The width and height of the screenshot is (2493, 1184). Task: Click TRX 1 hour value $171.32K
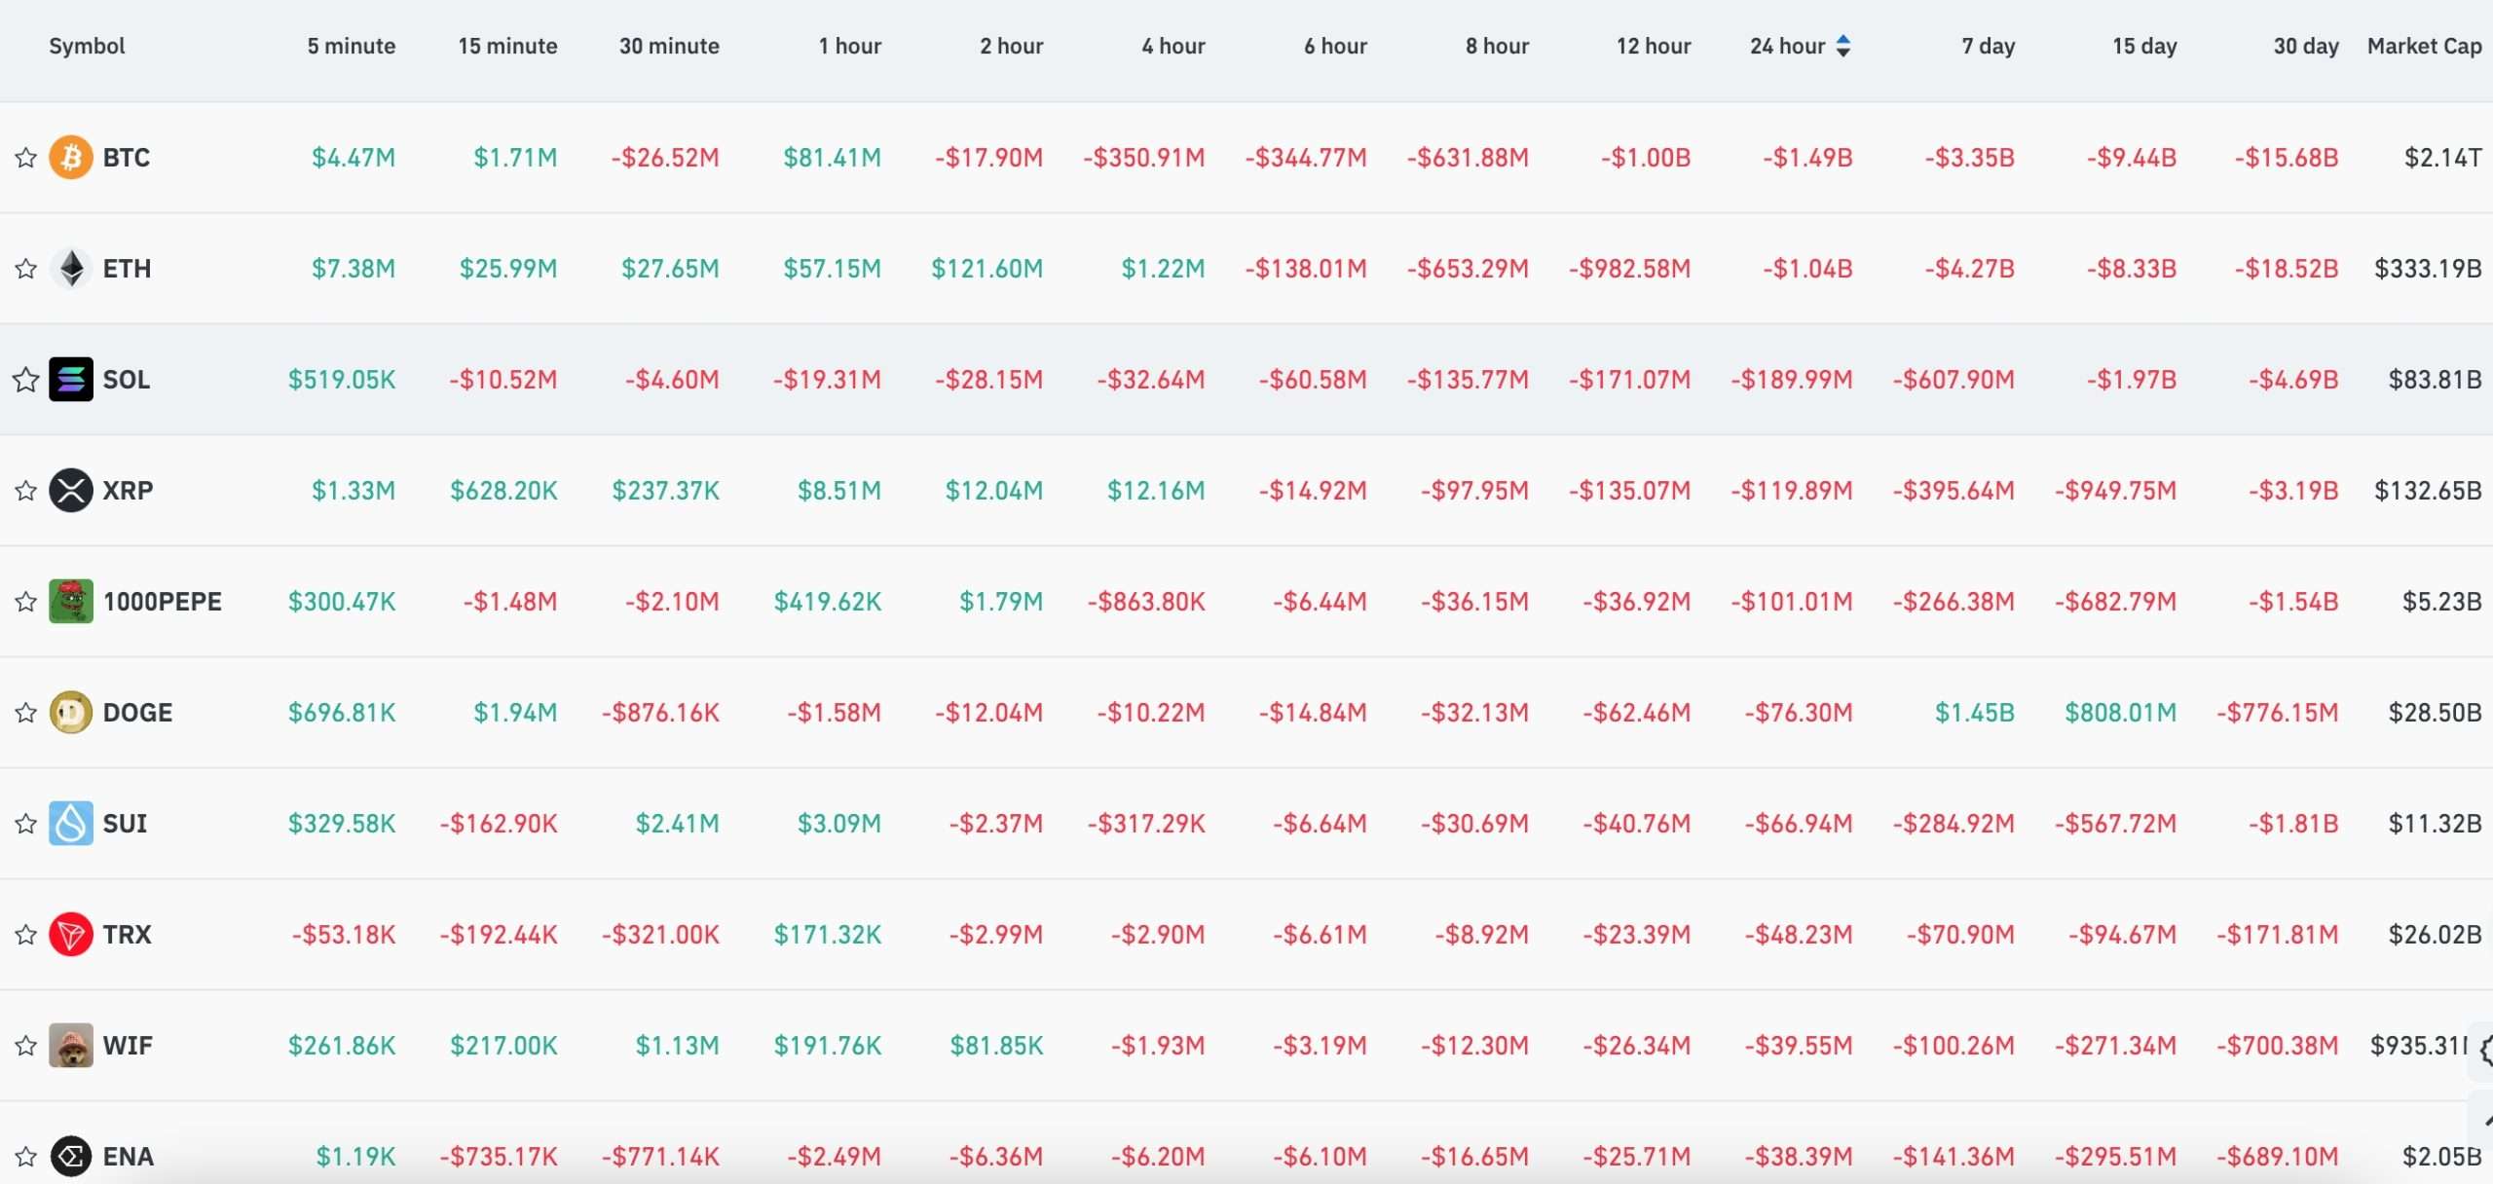827,934
